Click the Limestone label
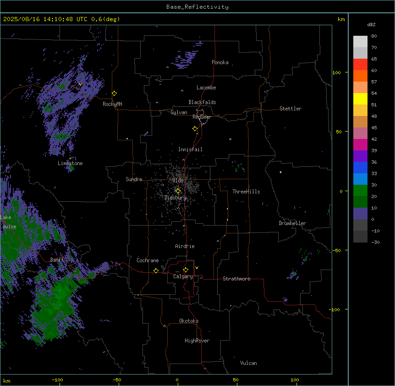Image resolution: width=395 pixels, height=386 pixels. [70, 163]
